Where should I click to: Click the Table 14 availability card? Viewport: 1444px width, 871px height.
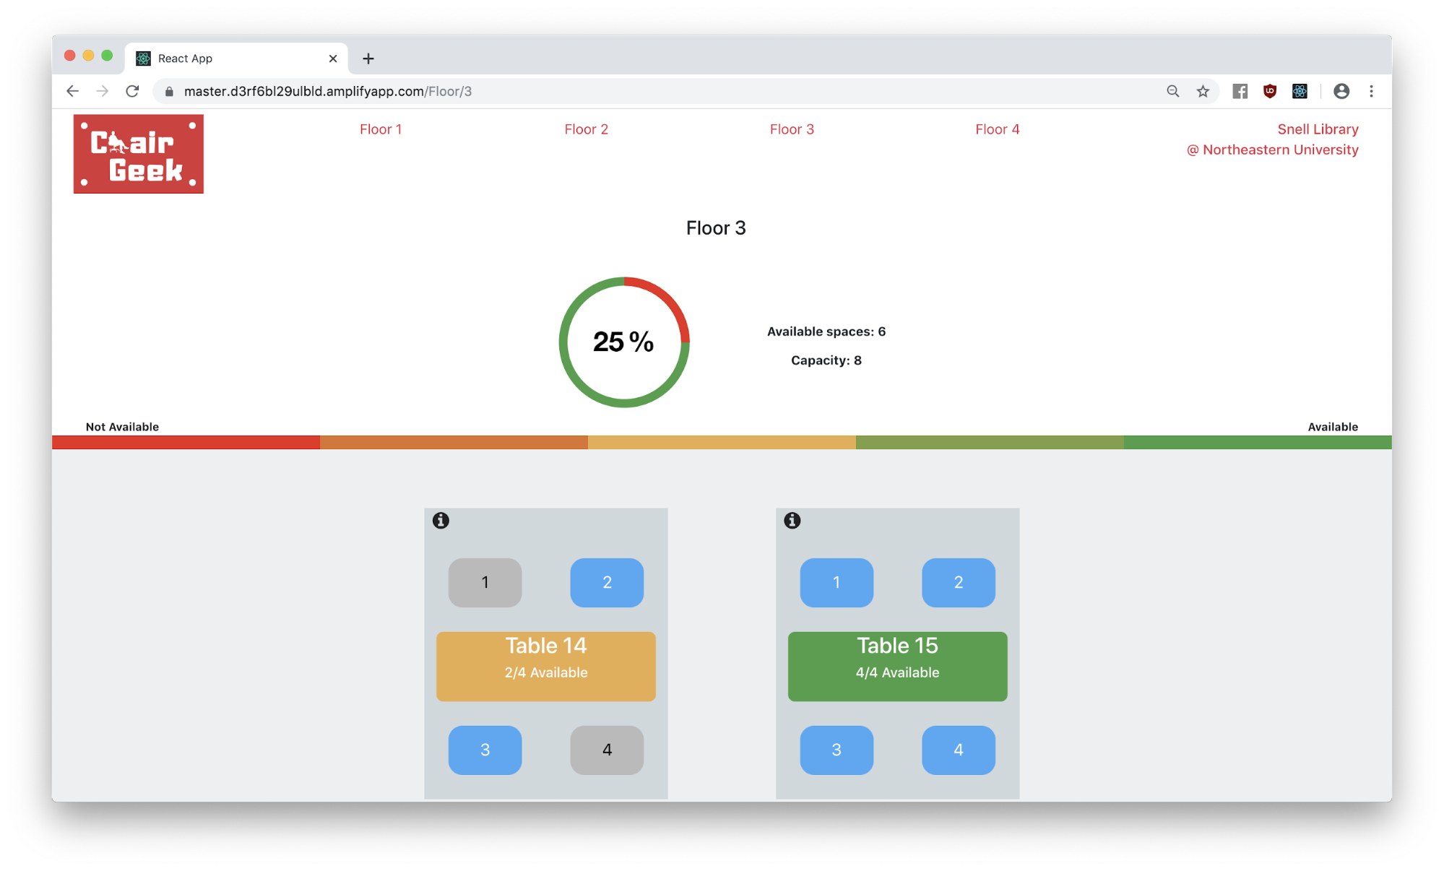[x=546, y=666]
